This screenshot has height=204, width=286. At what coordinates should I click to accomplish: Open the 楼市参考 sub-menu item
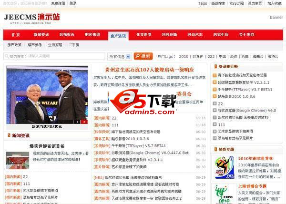click(x=35, y=45)
